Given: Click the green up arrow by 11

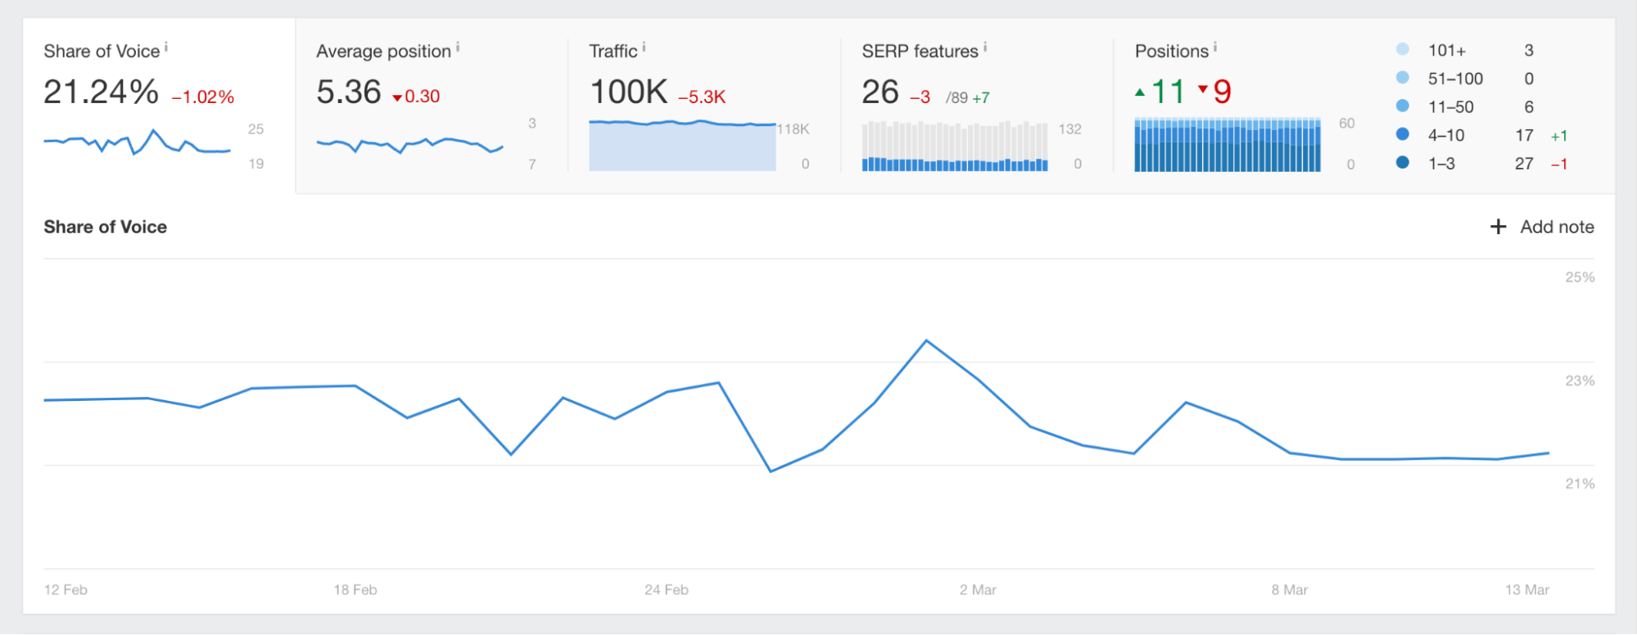Looking at the screenshot, I should (x=1140, y=92).
